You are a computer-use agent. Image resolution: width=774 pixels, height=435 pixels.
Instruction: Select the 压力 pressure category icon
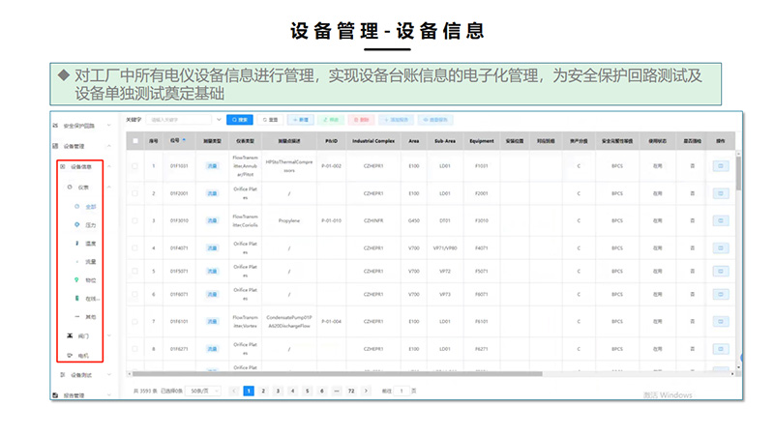(76, 224)
